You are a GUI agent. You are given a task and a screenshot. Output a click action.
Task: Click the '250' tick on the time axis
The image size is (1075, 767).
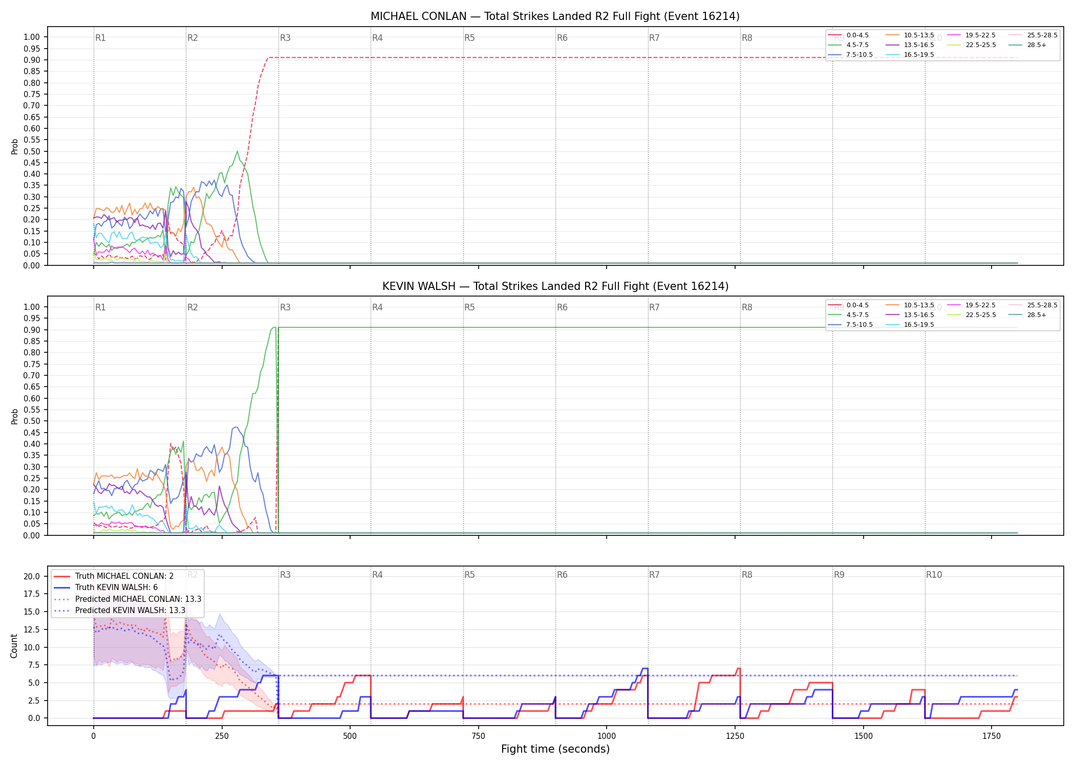[222, 736]
